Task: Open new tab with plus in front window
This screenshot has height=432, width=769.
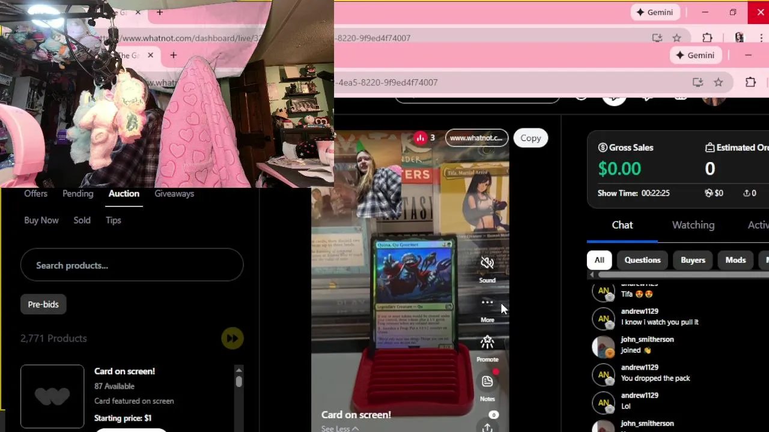Action: pos(173,55)
